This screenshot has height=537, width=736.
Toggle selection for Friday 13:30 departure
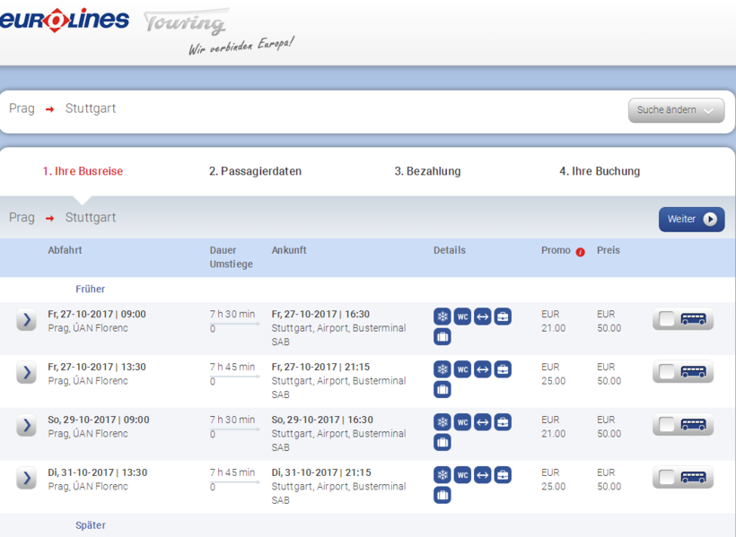coord(682,372)
